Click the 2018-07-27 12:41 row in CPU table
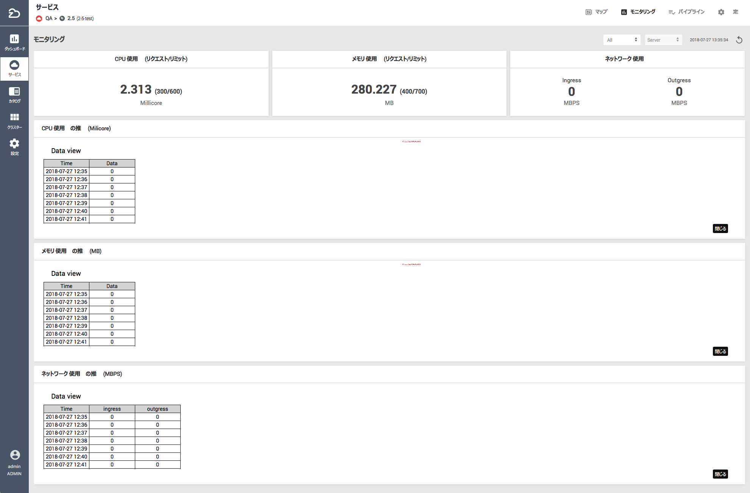 pyautogui.click(x=67, y=219)
